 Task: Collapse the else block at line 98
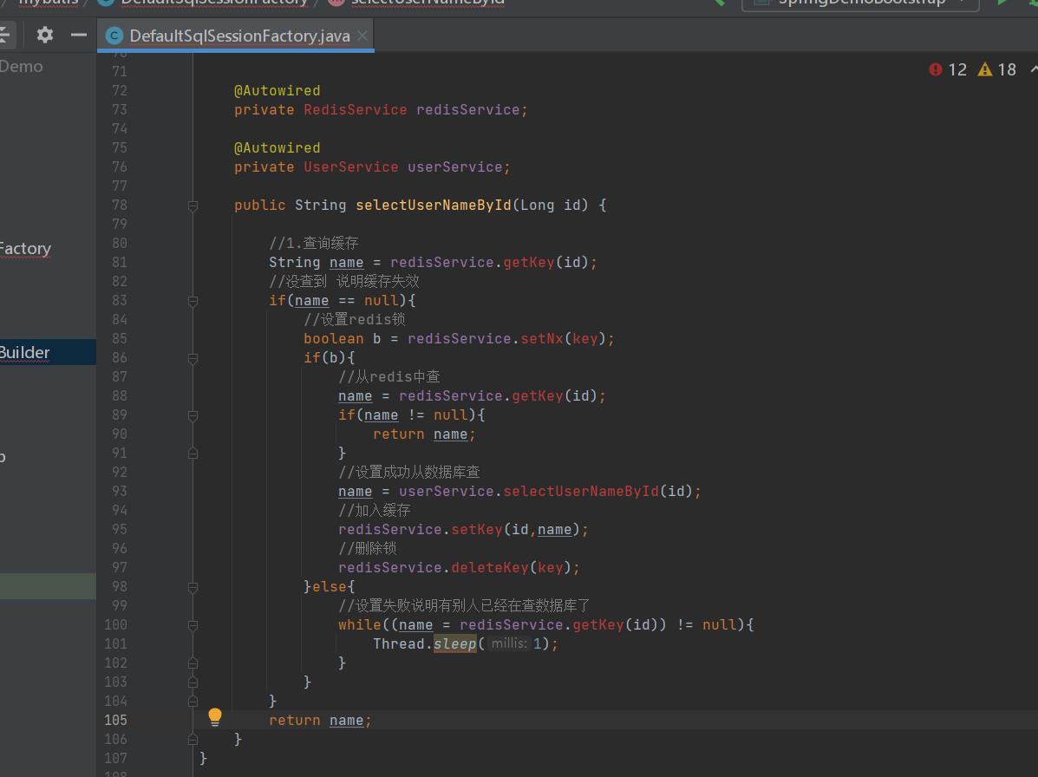[193, 587]
